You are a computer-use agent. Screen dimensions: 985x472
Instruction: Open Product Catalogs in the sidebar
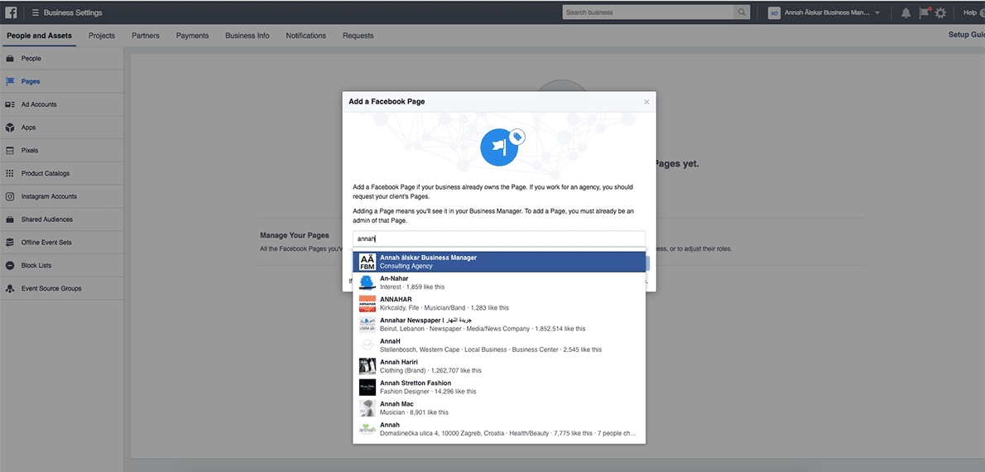point(46,174)
